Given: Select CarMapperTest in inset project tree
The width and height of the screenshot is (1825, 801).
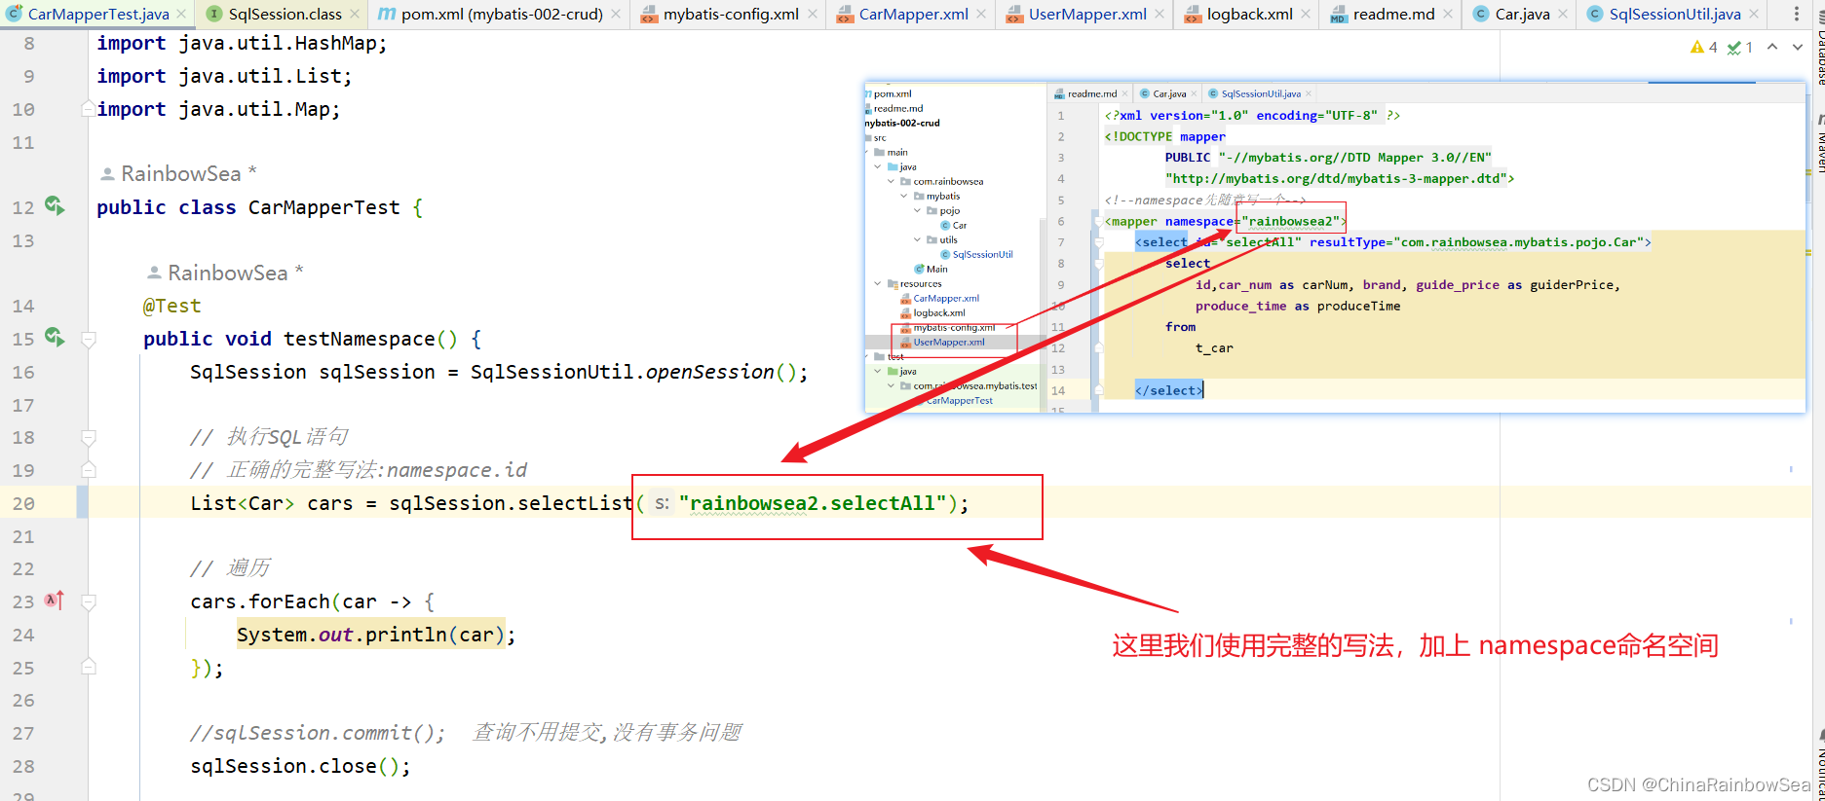Looking at the screenshot, I should [x=960, y=400].
